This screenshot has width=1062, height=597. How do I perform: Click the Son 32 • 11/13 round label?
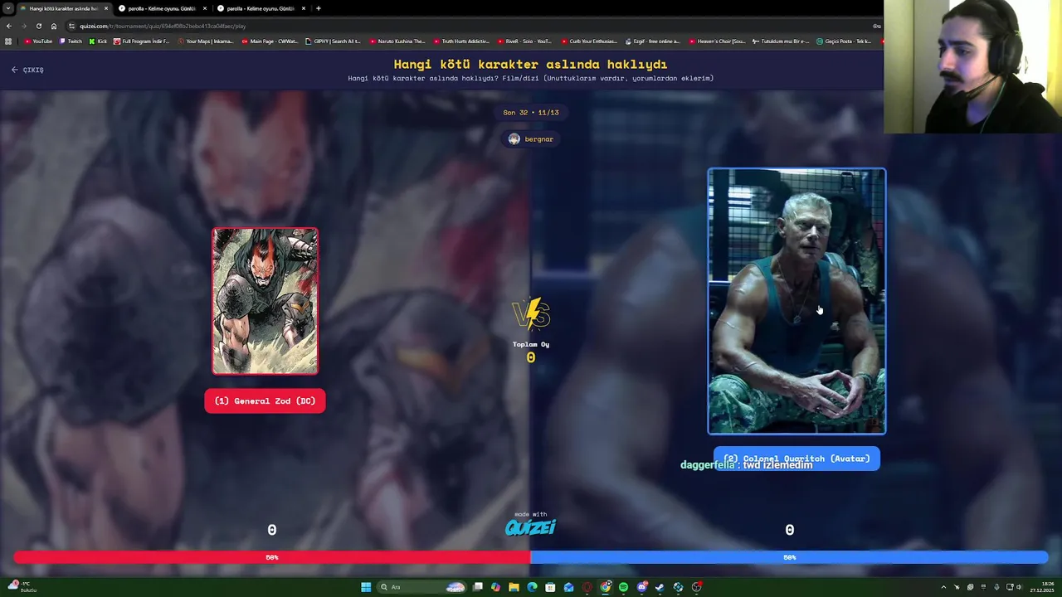[x=531, y=112]
